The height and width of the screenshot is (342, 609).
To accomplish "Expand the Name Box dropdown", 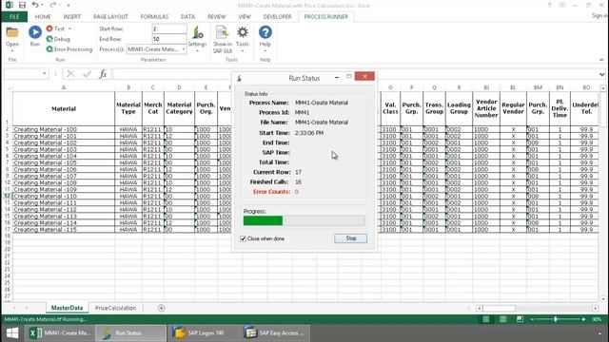I will [x=45, y=74].
